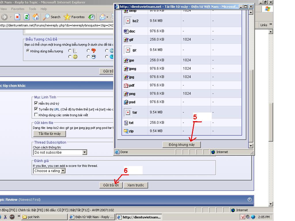Click the red V tray icon
Screen dimensions: 295x221
coord(243,217)
